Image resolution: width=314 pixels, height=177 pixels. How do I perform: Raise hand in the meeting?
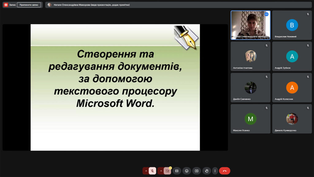point(206,171)
